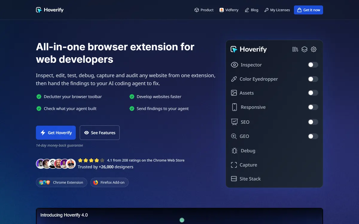Click the star rating icons
This screenshot has width=359, height=224.
pyautogui.click(x=91, y=160)
